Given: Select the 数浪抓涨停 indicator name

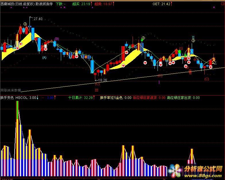Looking at the screenshot, I should pyautogui.click(x=44, y=4).
